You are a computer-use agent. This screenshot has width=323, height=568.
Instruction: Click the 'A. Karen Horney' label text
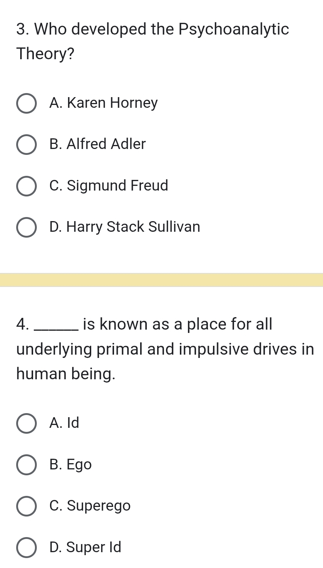[x=103, y=103]
